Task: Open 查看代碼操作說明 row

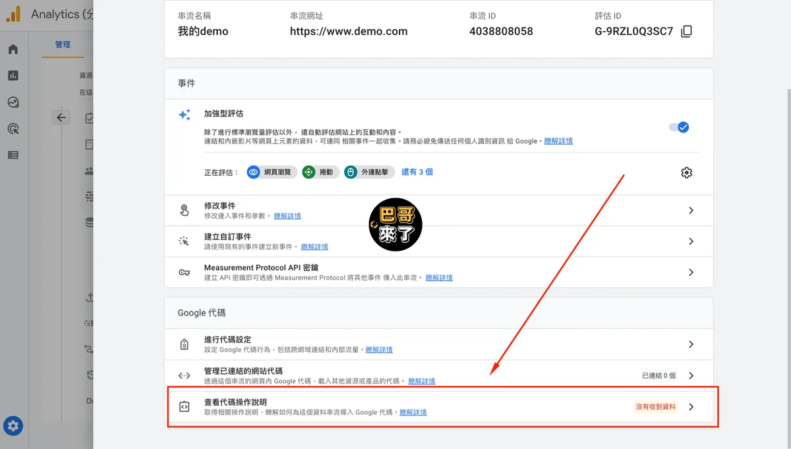Action: (x=438, y=407)
